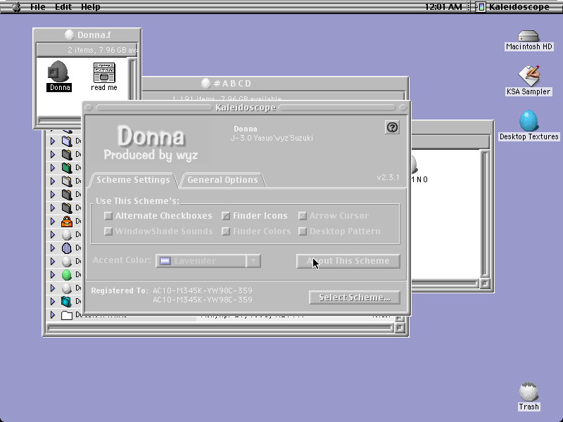Open the Accent Color Lavender dropdown
The height and width of the screenshot is (422, 563).
tap(208, 261)
